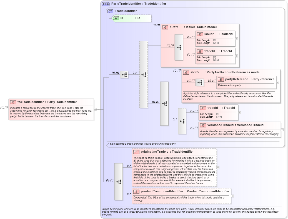
Task: Click feeTradeIdentifier : PartyTradeIdentifier label
Action: [47, 102]
